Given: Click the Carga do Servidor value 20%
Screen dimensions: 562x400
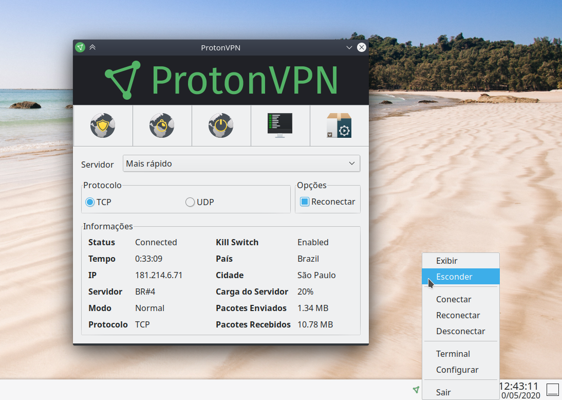Looking at the screenshot, I should [x=305, y=292].
